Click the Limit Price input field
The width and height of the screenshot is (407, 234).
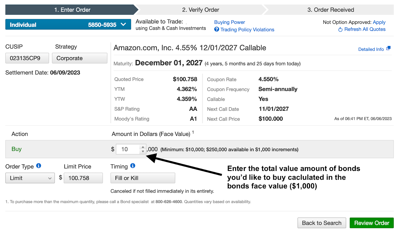tap(83, 178)
